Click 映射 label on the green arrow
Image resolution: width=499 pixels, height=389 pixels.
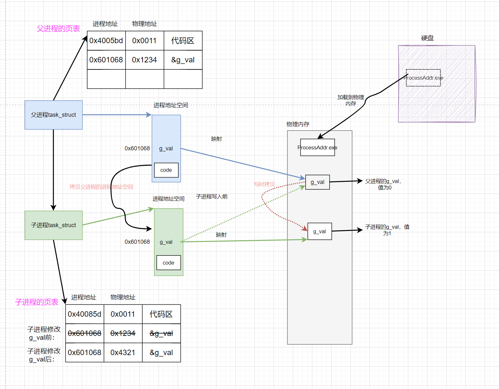[221, 235]
